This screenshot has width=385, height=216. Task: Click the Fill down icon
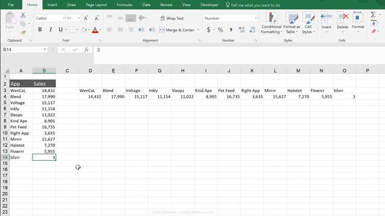tap(374, 23)
